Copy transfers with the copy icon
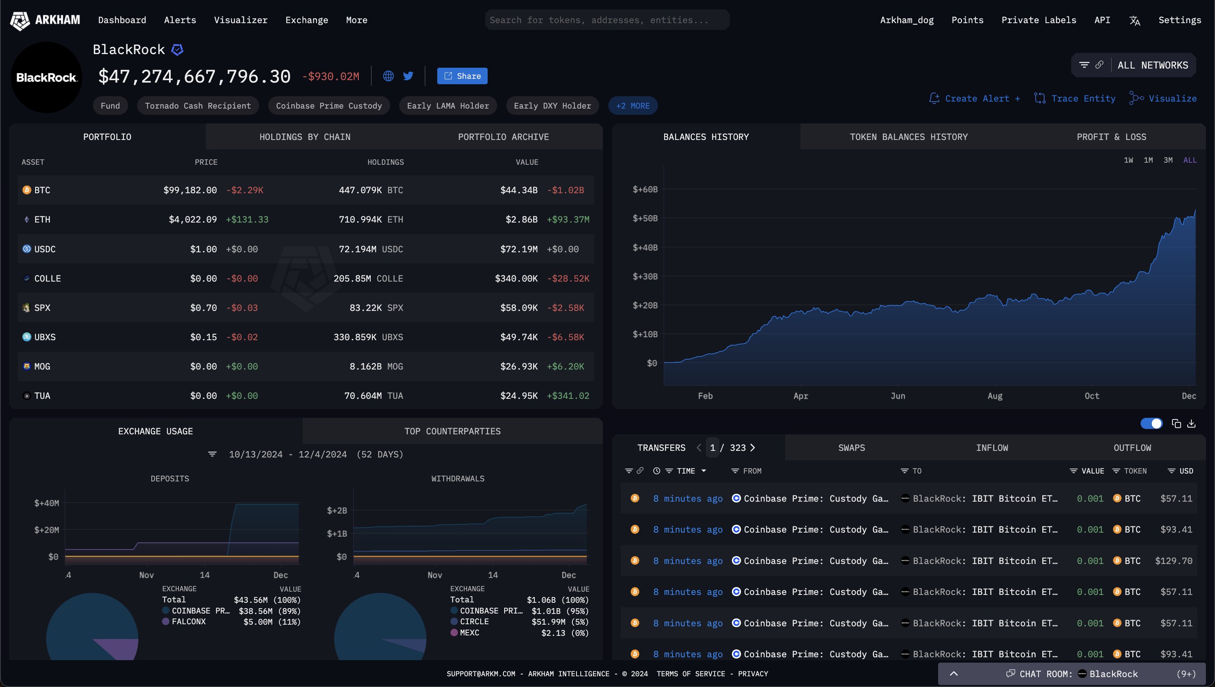 (1176, 424)
